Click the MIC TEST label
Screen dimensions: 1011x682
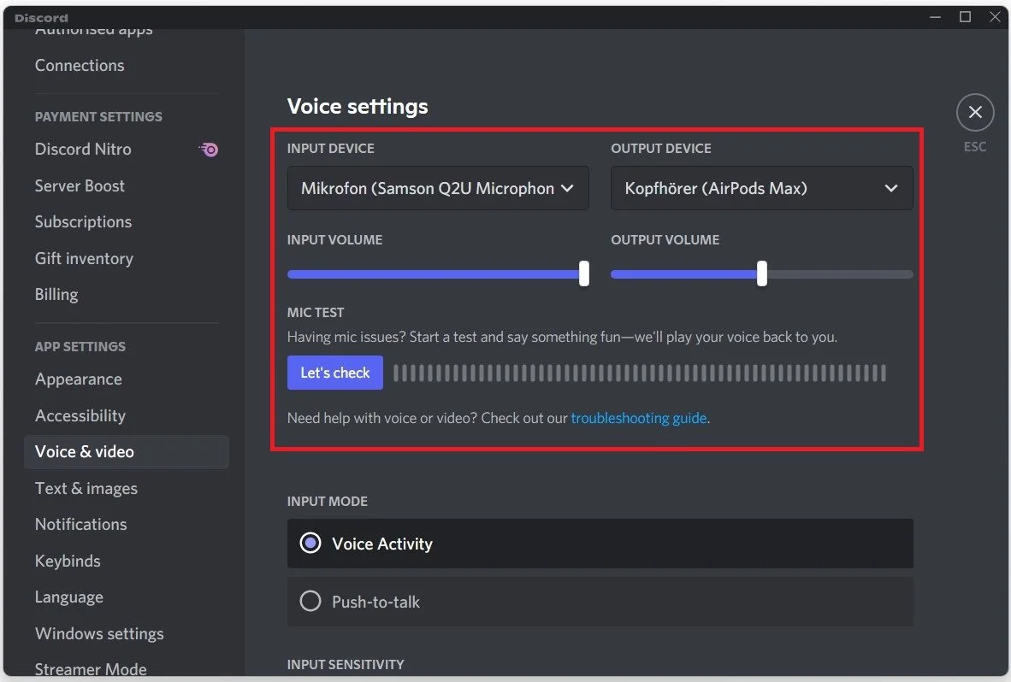pos(316,312)
